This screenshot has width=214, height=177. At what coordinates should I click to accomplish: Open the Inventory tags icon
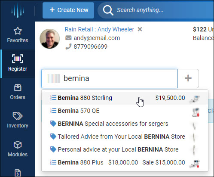(18, 116)
